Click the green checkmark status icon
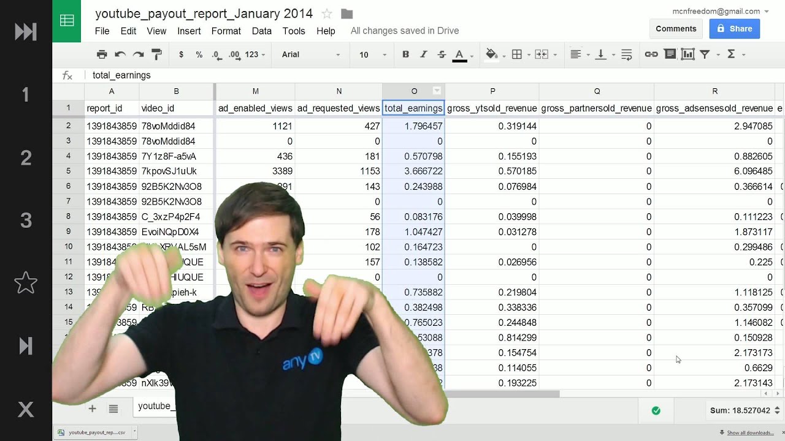Viewport: 785px width, 441px height. click(656, 410)
